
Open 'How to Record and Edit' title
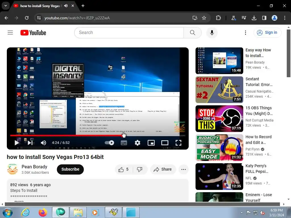pos(258,140)
